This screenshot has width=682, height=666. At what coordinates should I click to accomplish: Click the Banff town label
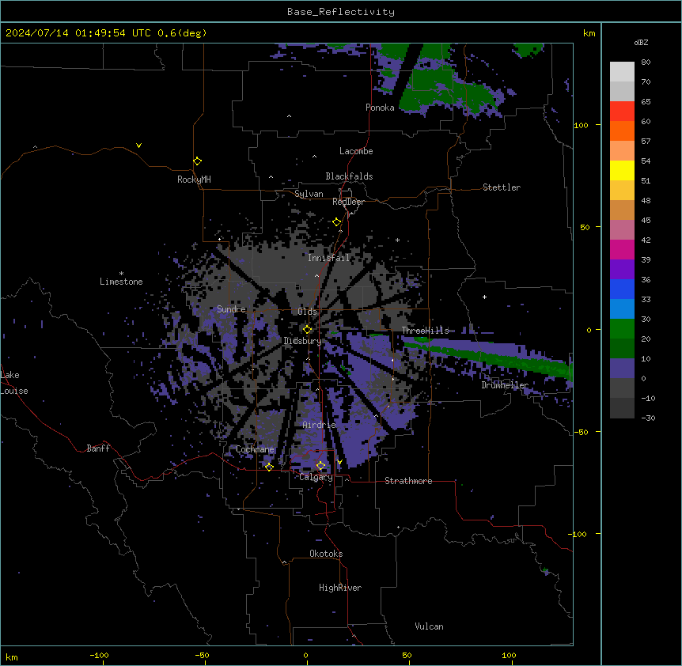coord(98,448)
